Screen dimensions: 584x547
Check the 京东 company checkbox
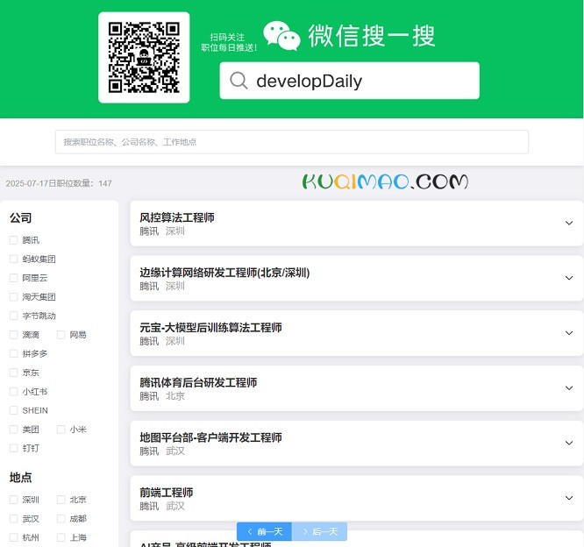13,373
